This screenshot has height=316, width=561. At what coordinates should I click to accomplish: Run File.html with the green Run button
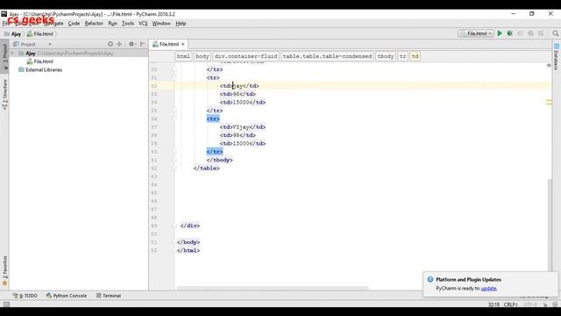(500, 33)
